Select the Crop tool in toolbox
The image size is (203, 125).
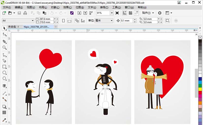pos(4,41)
